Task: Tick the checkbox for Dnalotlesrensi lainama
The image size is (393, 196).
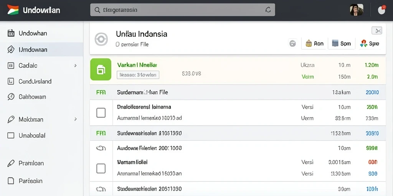Action: point(101,113)
